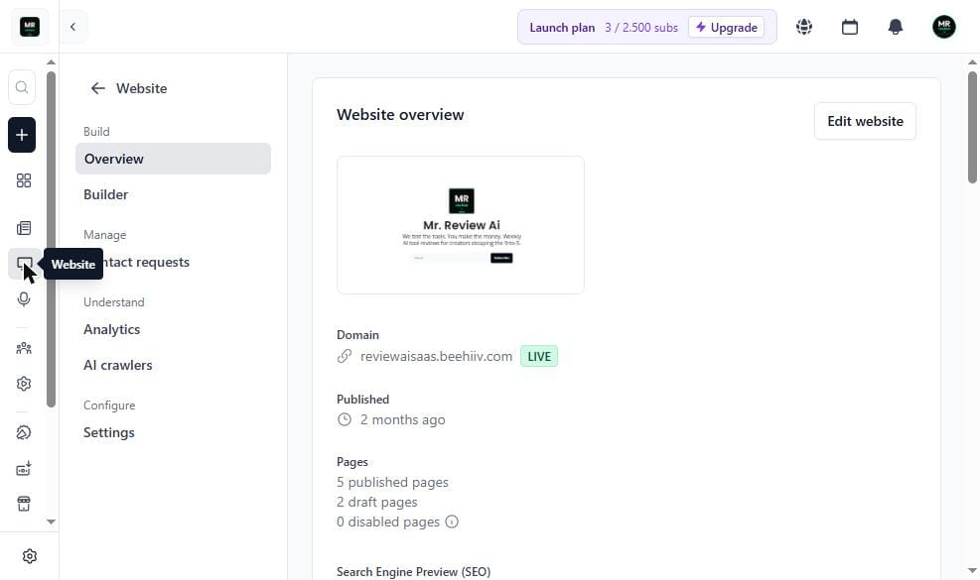Click the '2 months ago' text

(x=402, y=419)
